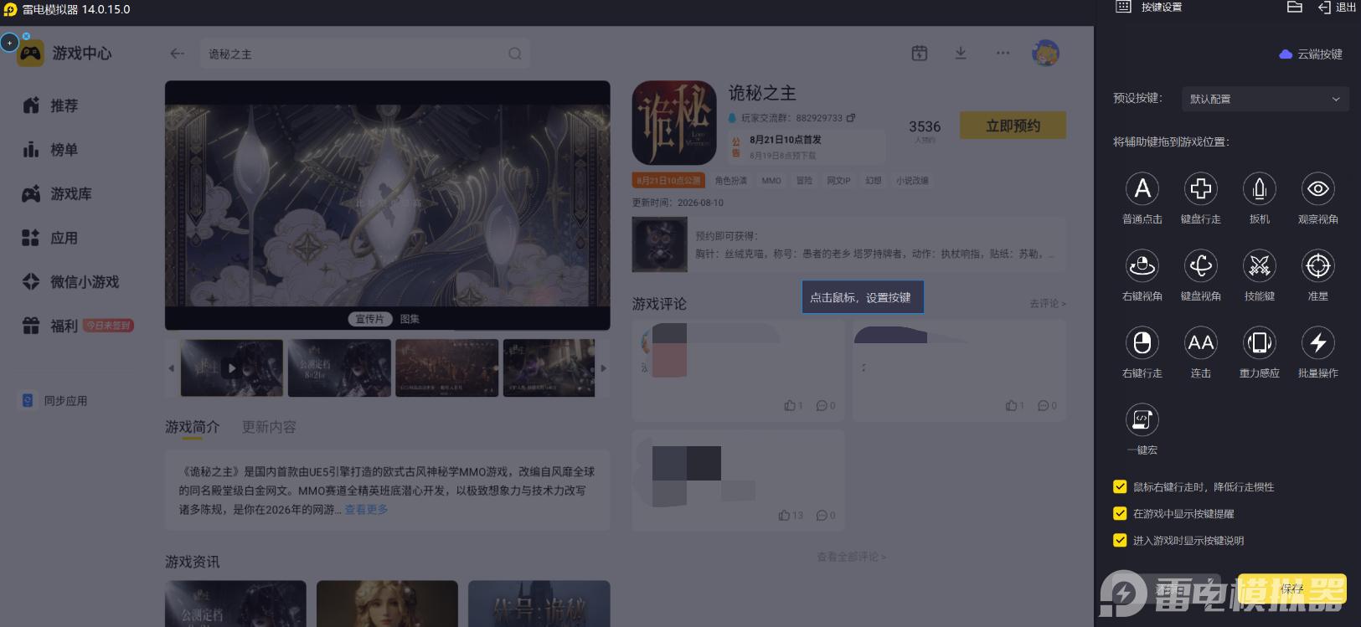Toggle 进入游戏时显示按键说明 checkbox
The image size is (1361, 627).
pos(1120,540)
